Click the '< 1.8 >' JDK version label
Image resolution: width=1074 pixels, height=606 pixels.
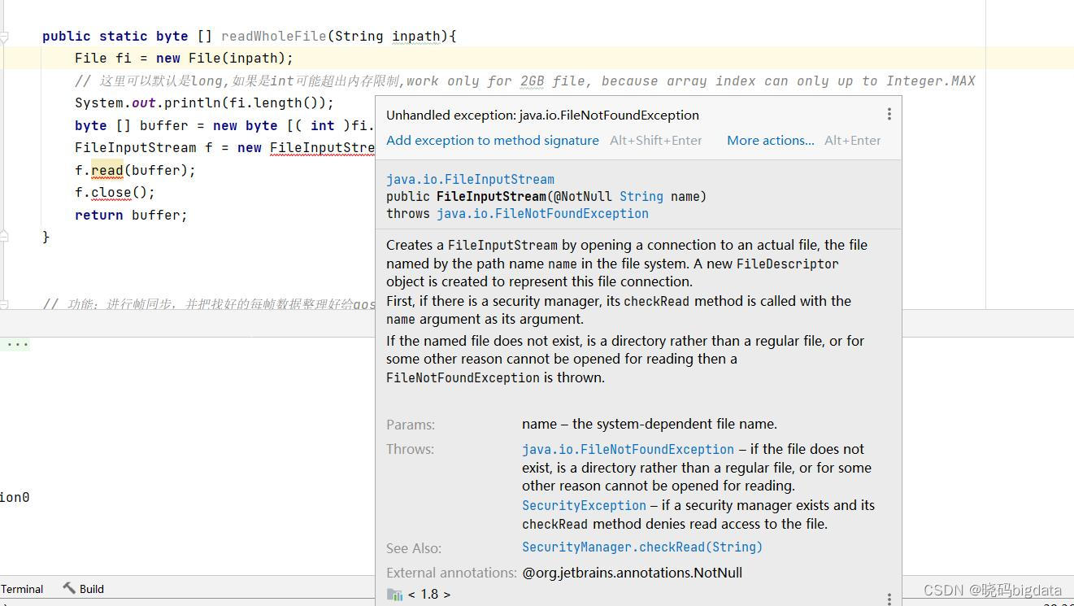pyautogui.click(x=429, y=595)
